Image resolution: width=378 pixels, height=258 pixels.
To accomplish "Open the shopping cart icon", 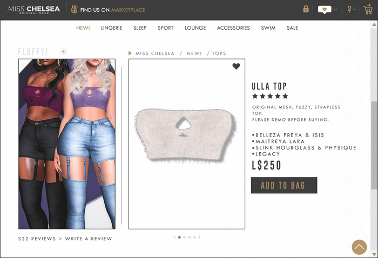I will [368, 9].
